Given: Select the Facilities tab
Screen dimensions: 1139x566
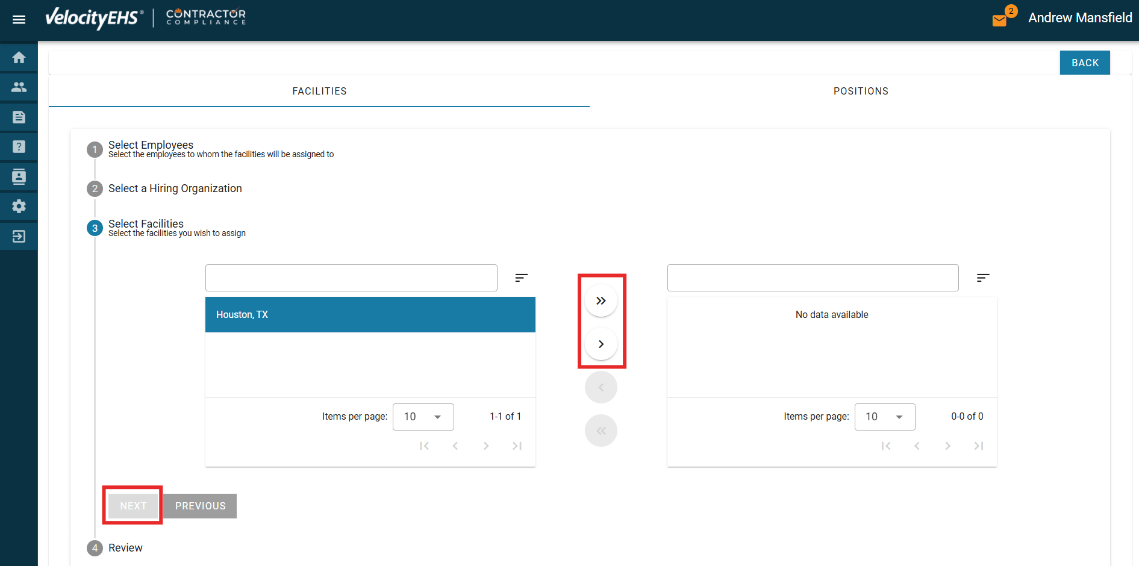Looking at the screenshot, I should tap(319, 92).
